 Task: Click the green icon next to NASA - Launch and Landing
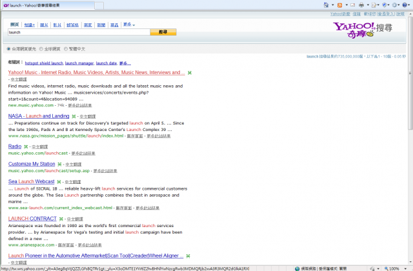(74, 116)
